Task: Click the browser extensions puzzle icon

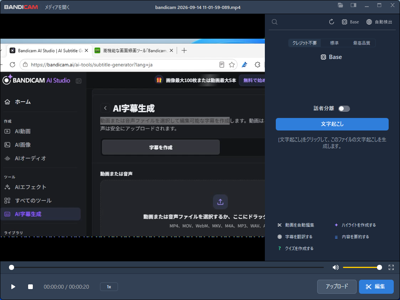Action: 257,64
